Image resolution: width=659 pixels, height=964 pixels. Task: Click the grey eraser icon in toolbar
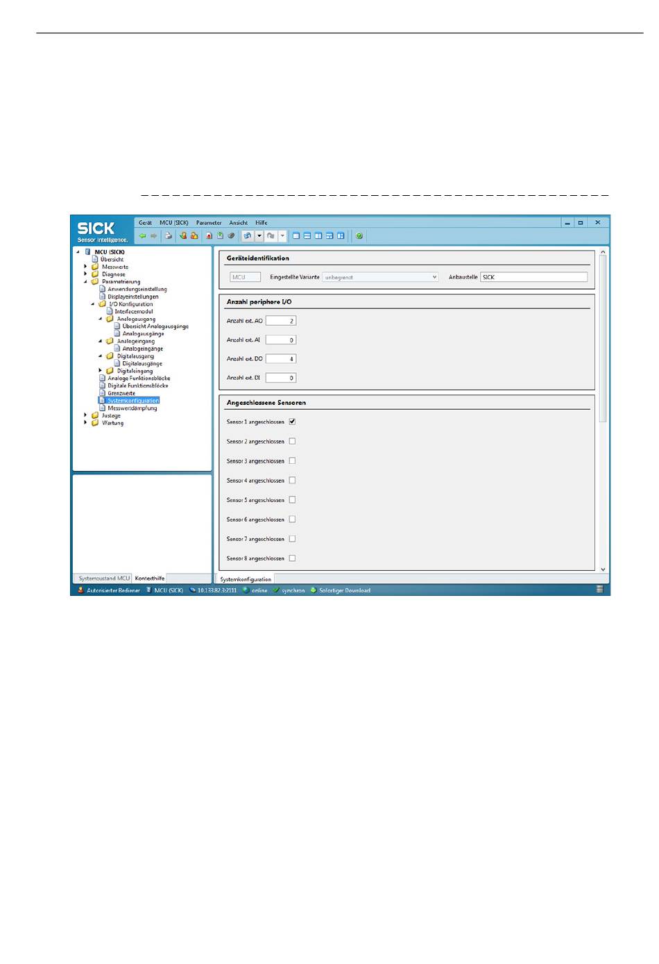[231, 236]
